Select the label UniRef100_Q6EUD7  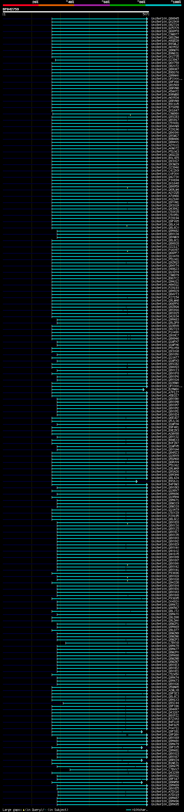(165, 418)
